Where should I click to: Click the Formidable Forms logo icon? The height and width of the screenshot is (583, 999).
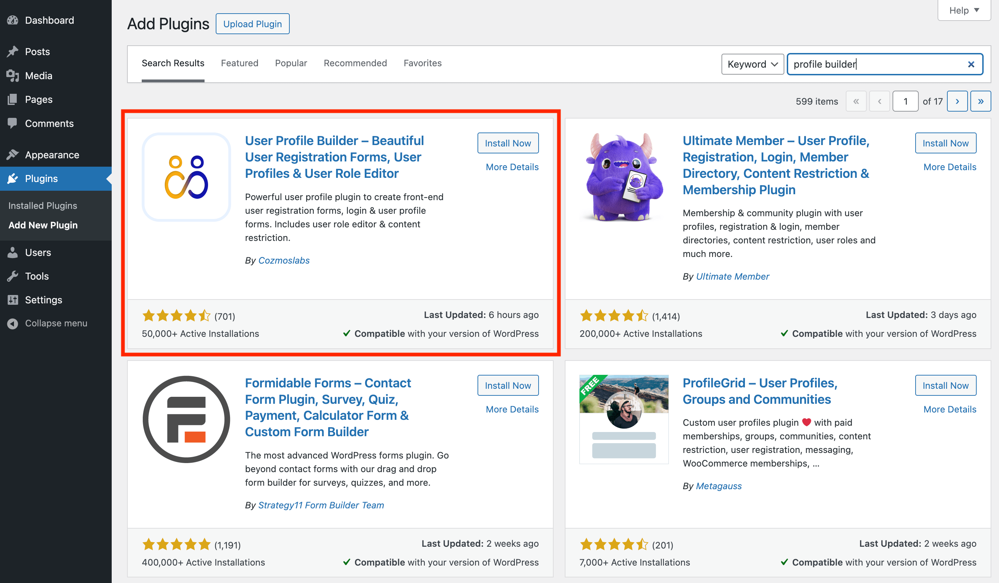coord(186,419)
